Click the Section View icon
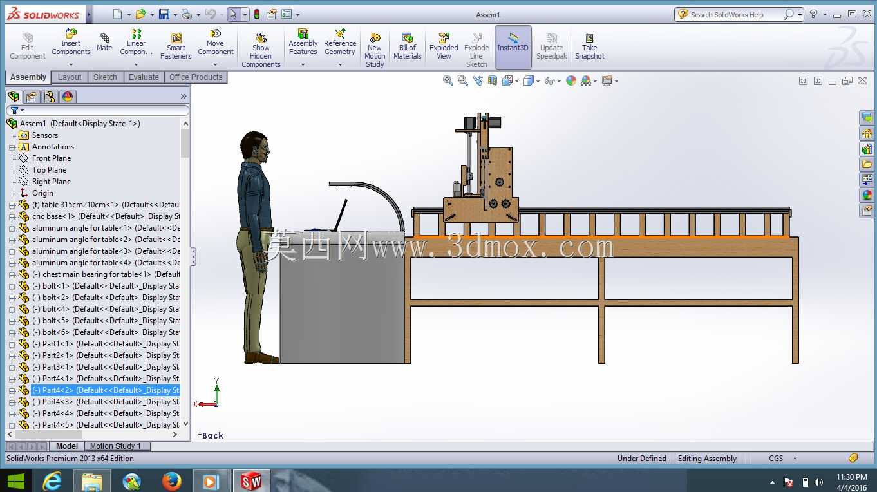 493,80
